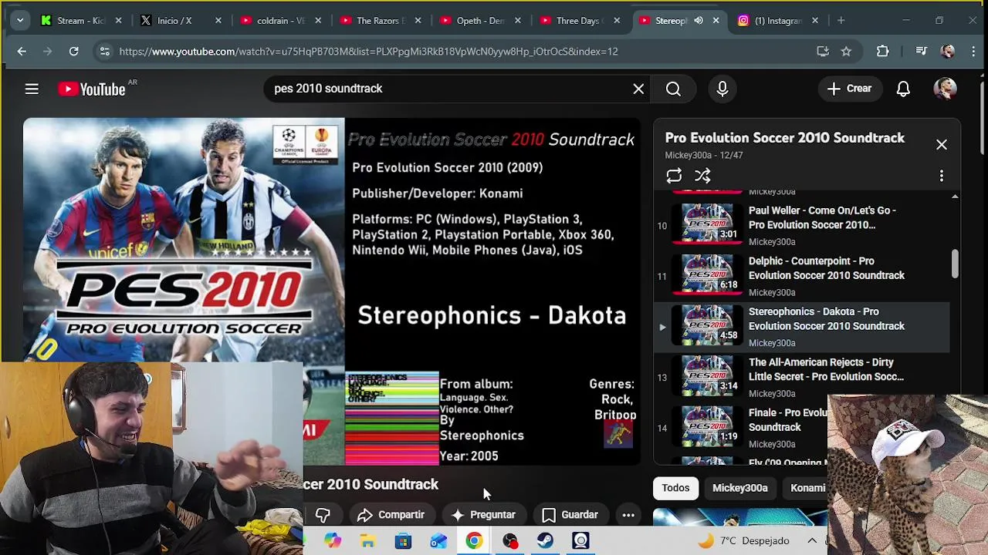Open more actions ellipsis under video
This screenshot has width=988, height=555.
(x=628, y=515)
